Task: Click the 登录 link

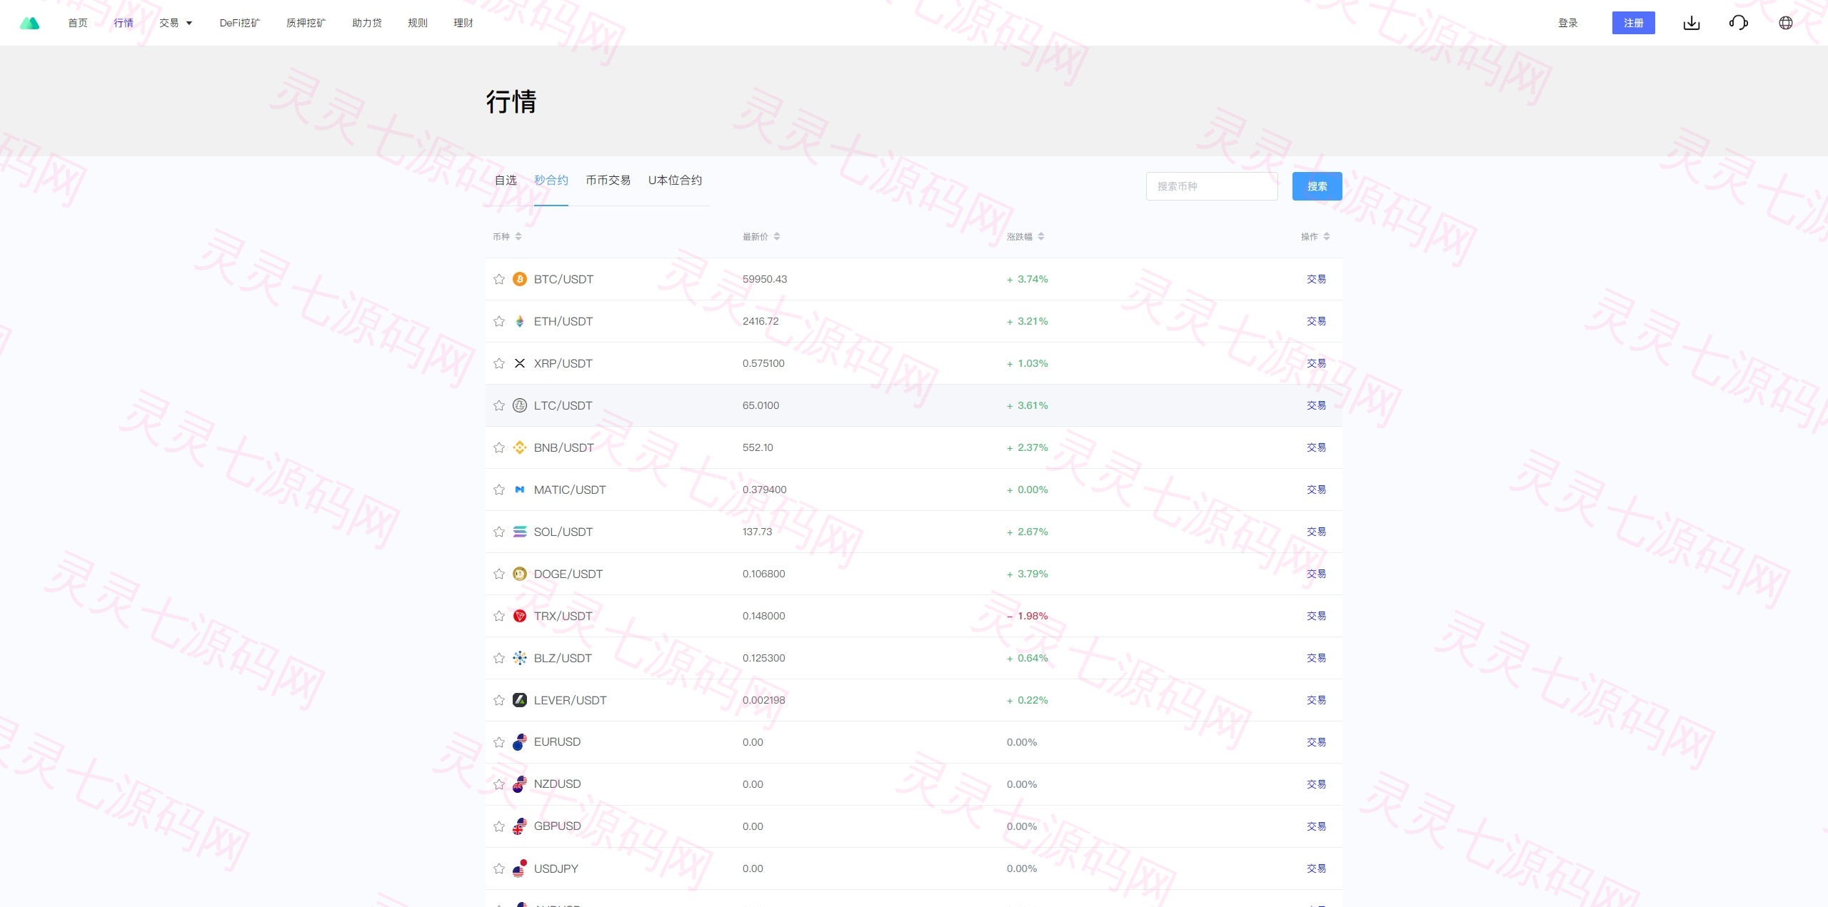Action: coord(1568,23)
